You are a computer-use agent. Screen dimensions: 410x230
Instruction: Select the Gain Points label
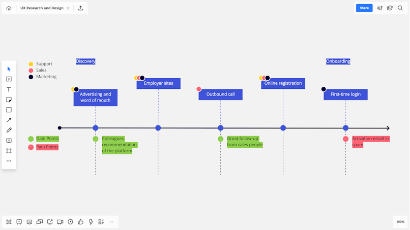click(x=48, y=139)
